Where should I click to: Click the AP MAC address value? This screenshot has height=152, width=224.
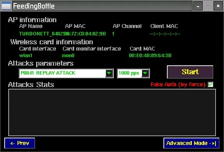[x=86, y=34]
